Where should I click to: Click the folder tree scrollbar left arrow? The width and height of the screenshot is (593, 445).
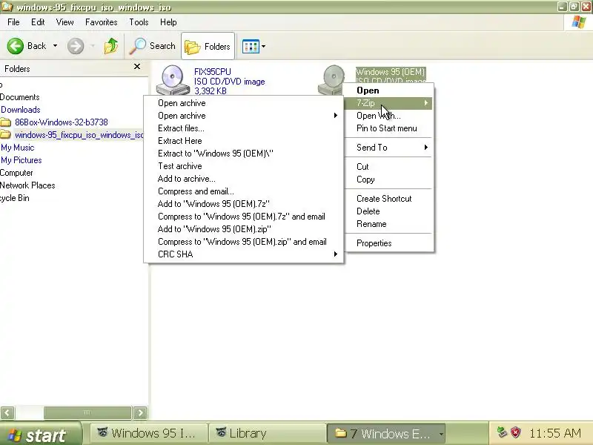pos(7,412)
